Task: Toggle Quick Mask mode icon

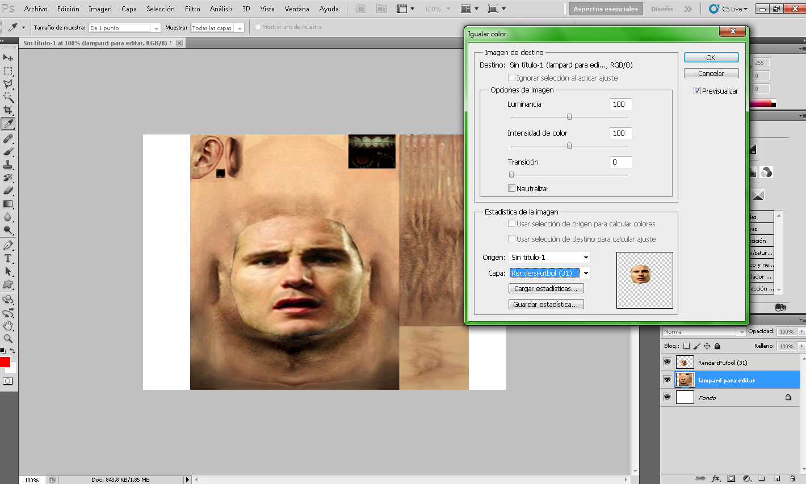Action: pos(7,381)
